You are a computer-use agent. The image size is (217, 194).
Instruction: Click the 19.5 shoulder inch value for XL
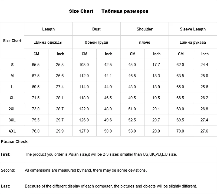coord(156,98)
